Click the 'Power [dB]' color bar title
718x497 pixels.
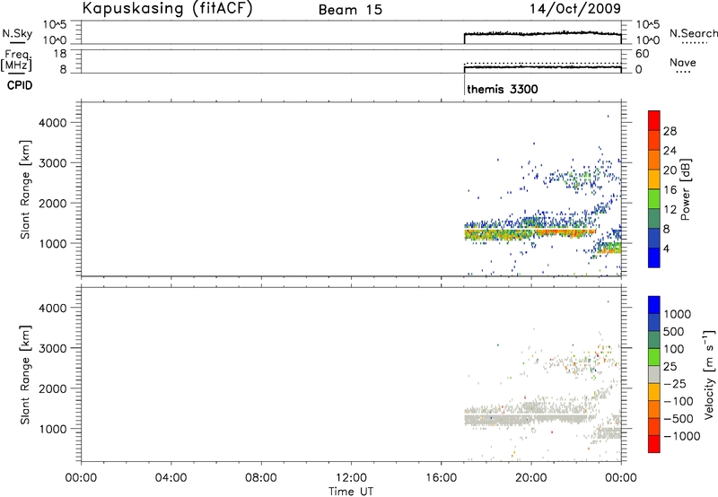coord(686,189)
